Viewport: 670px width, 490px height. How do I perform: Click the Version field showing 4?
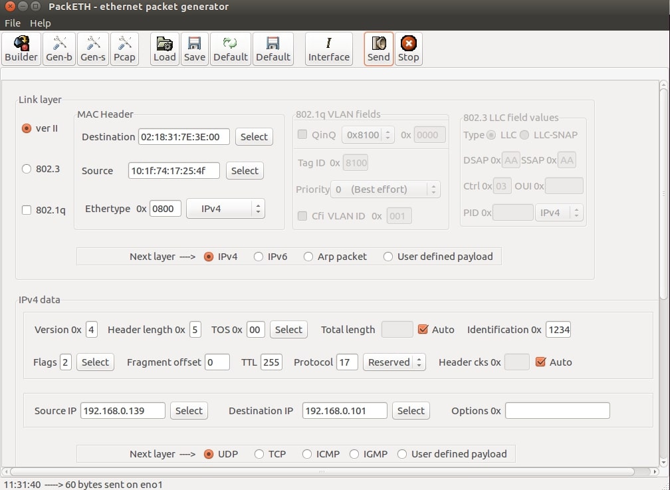(x=92, y=330)
